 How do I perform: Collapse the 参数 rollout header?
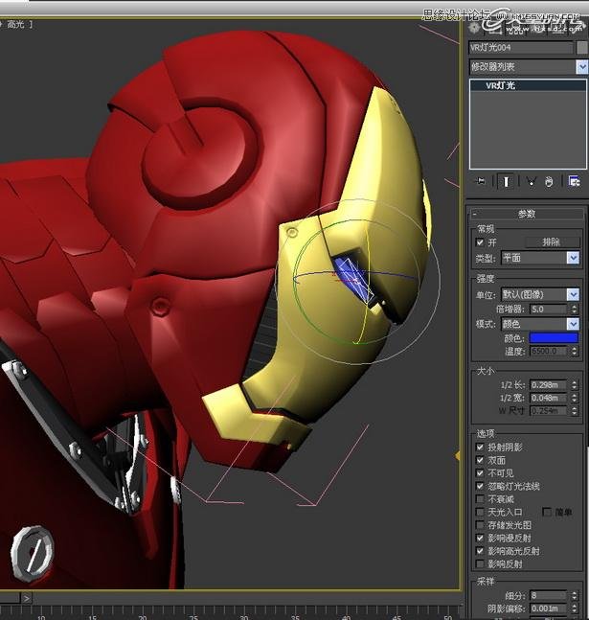click(x=527, y=214)
